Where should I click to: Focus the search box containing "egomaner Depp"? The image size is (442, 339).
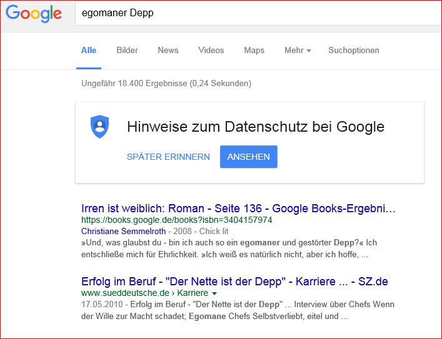coord(250,13)
